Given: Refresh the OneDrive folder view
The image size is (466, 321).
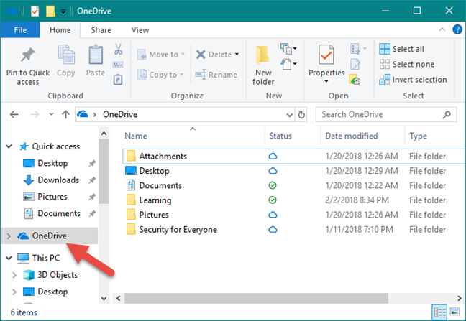Looking at the screenshot, I should coord(301,114).
